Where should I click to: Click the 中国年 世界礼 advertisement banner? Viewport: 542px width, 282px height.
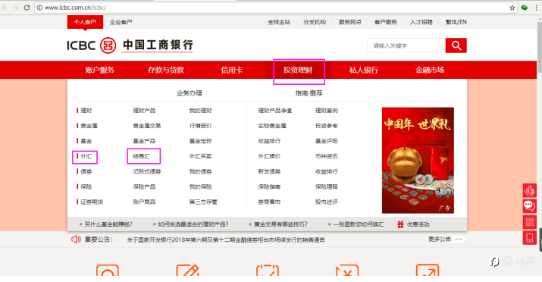pyautogui.click(x=418, y=161)
